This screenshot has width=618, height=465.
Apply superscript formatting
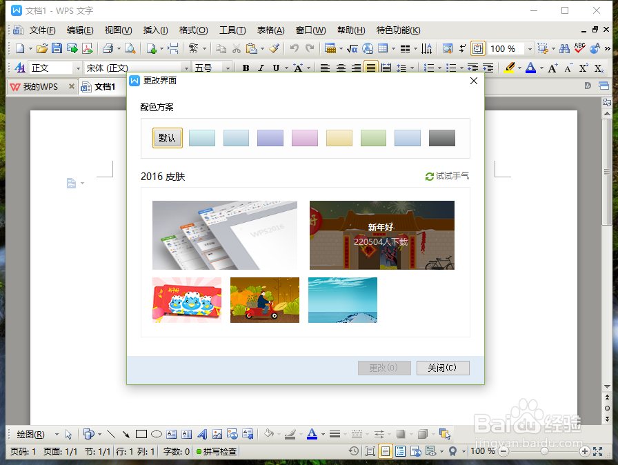[x=584, y=68]
